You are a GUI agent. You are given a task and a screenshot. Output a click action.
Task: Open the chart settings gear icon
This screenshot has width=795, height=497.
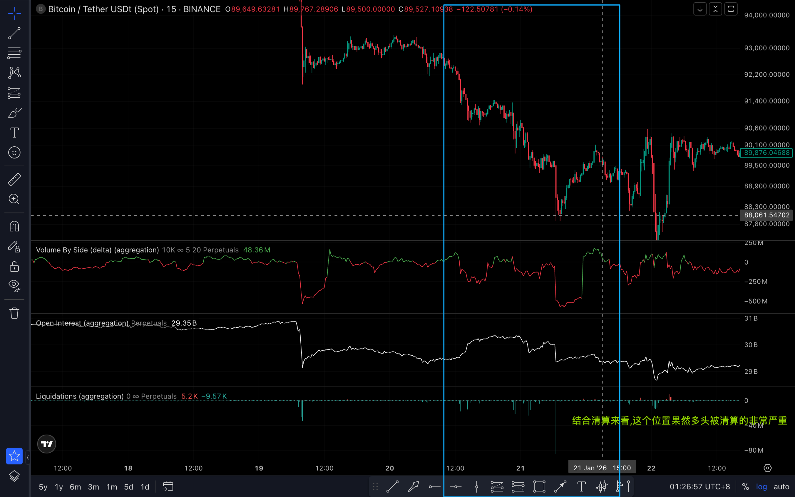point(767,468)
